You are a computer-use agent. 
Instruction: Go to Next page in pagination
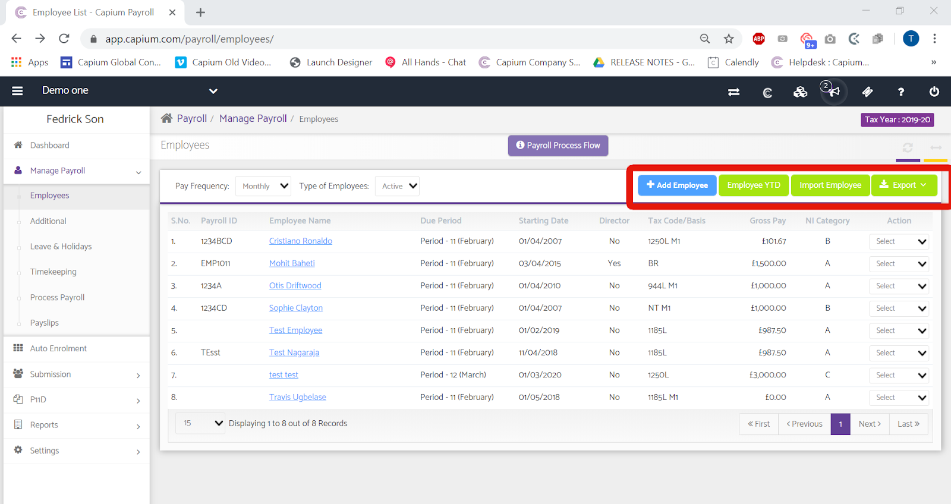click(870, 424)
